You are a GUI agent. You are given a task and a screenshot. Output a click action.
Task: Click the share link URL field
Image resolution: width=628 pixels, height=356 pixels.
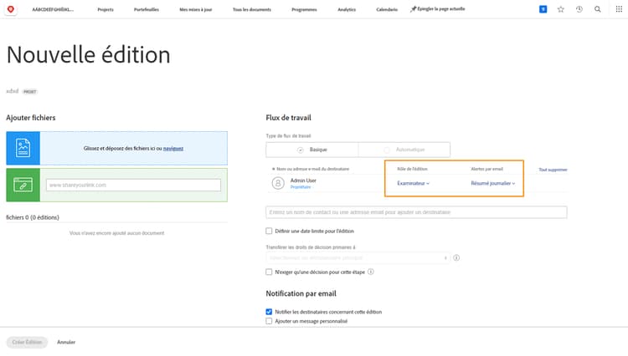132,185
